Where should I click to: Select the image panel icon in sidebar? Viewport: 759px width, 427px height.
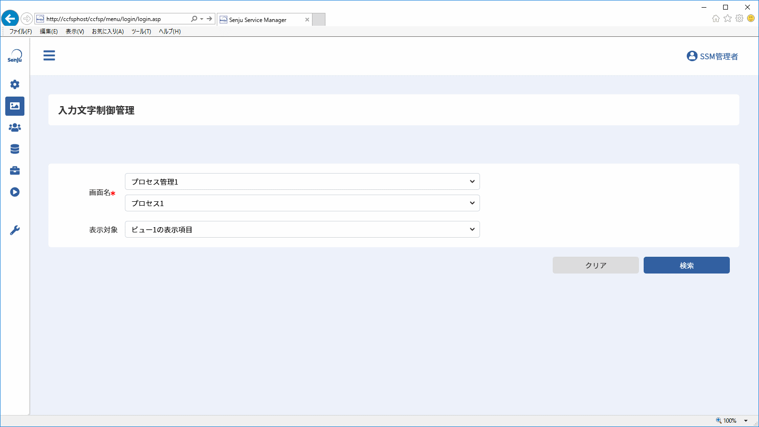click(15, 106)
